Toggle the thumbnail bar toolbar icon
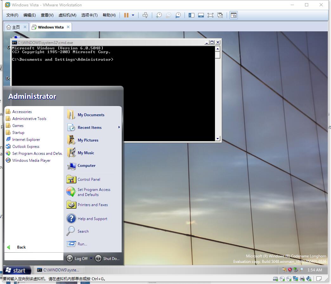331x284 pixels. point(201,15)
